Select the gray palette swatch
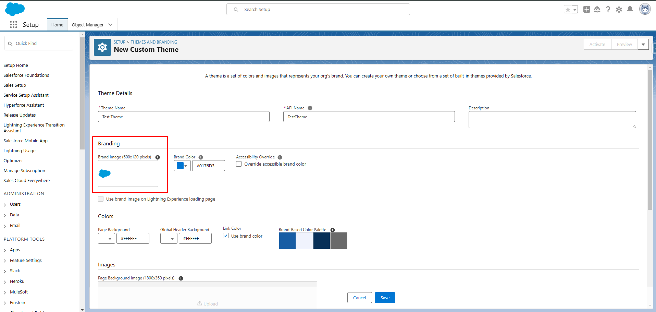The image size is (656, 312). pyautogui.click(x=339, y=241)
